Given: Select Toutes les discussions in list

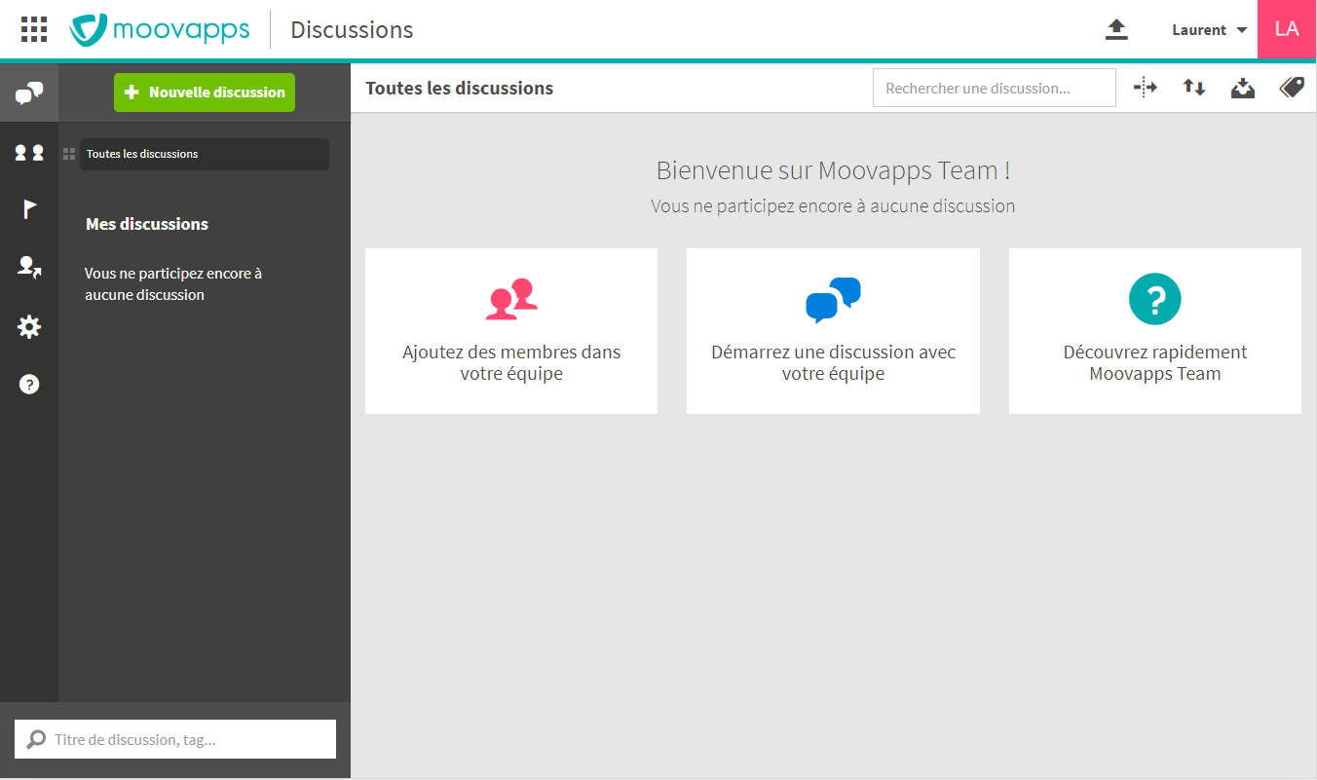Looking at the screenshot, I should (205, 154).
